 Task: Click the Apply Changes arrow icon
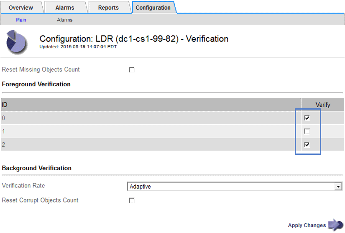pos(335,225)
